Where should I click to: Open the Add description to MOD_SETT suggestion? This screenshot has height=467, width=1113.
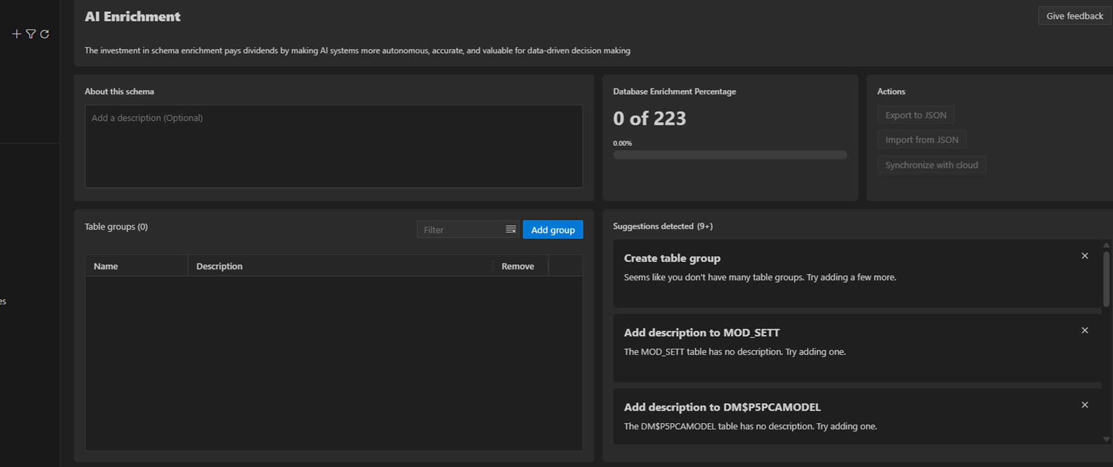(857, 348)
